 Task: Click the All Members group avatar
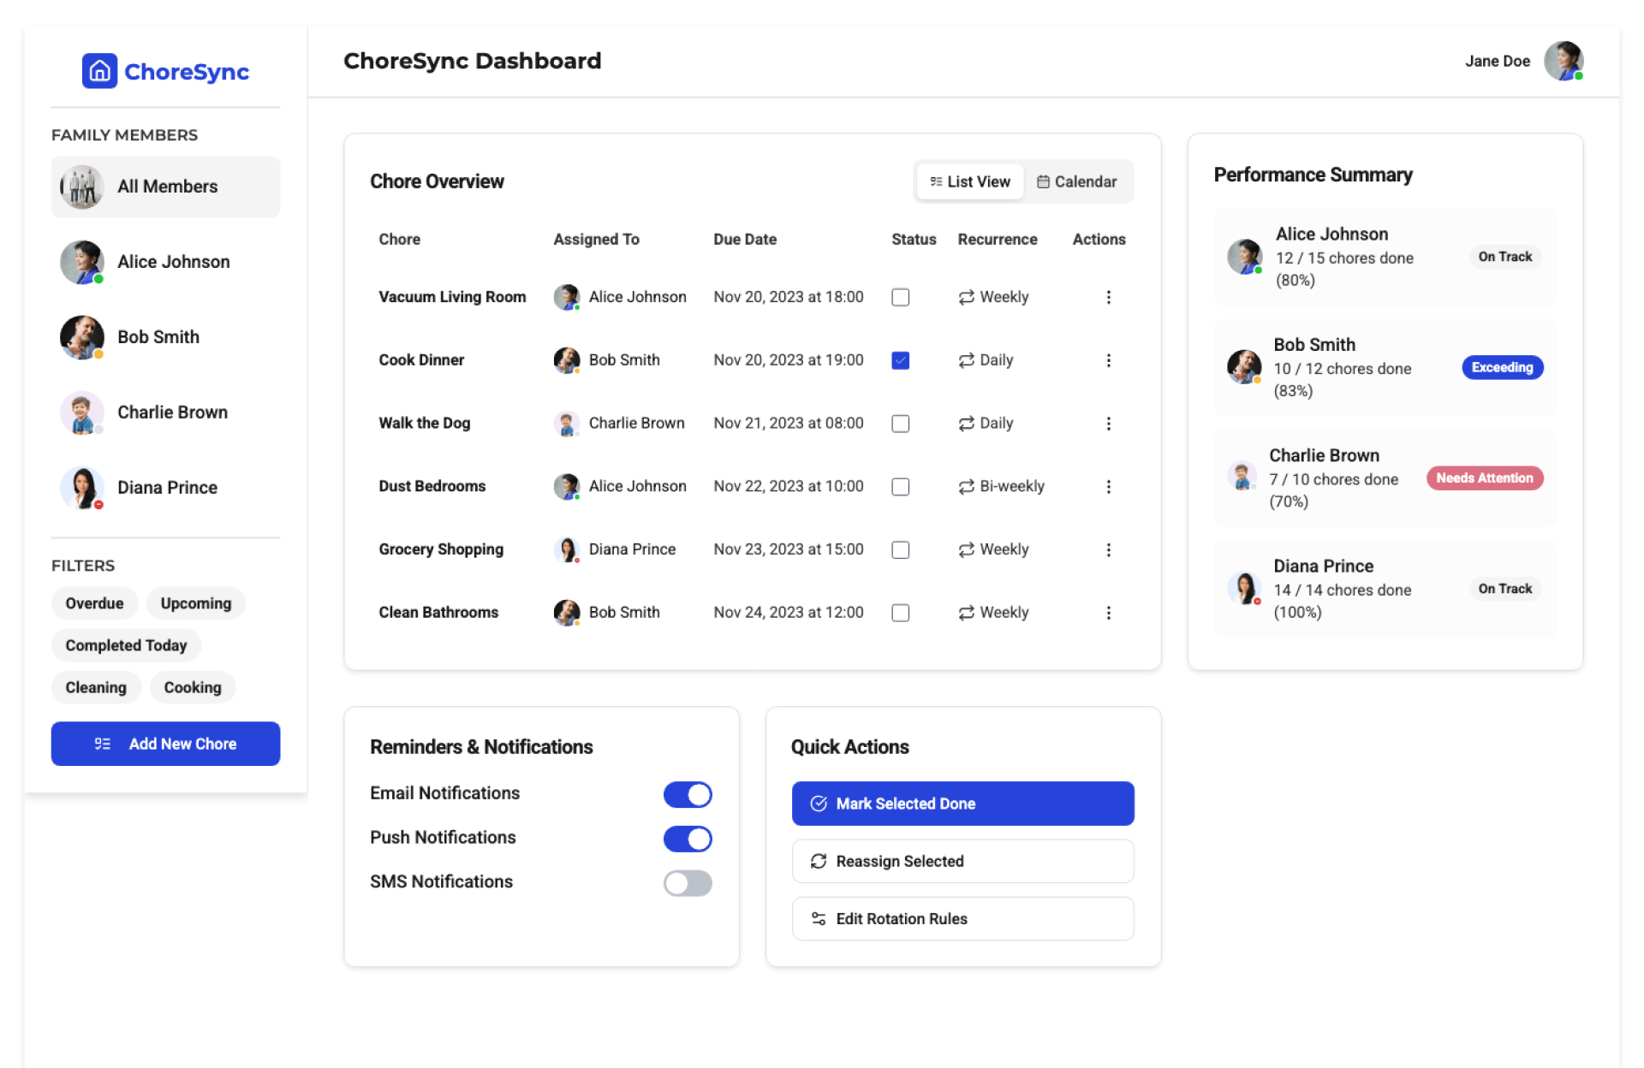81,187
